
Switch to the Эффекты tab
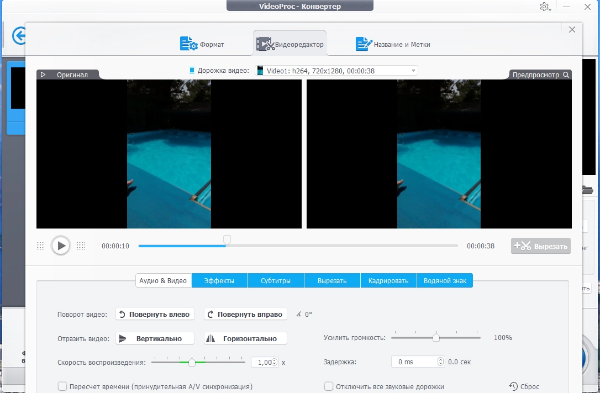coord(219,280)
